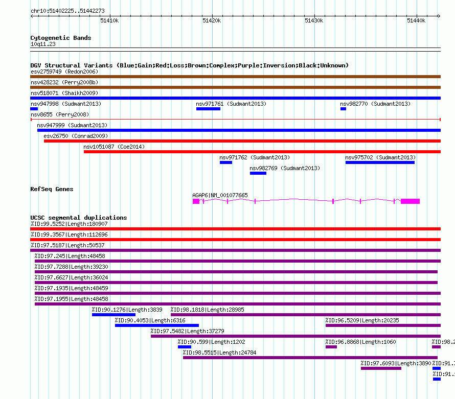Click the red bar under esv26750
455x399 pixels.
click(242, 141)
